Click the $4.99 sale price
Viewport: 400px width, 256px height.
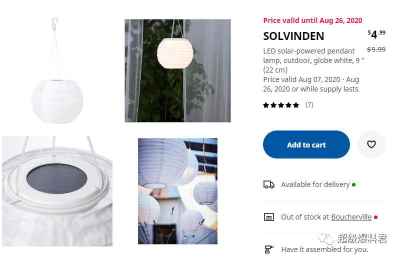376,34
